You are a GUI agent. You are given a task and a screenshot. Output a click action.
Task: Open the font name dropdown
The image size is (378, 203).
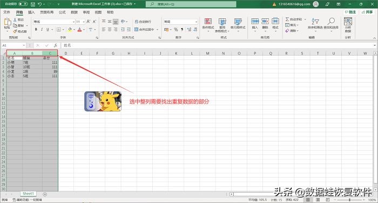(x=74, y=22)
